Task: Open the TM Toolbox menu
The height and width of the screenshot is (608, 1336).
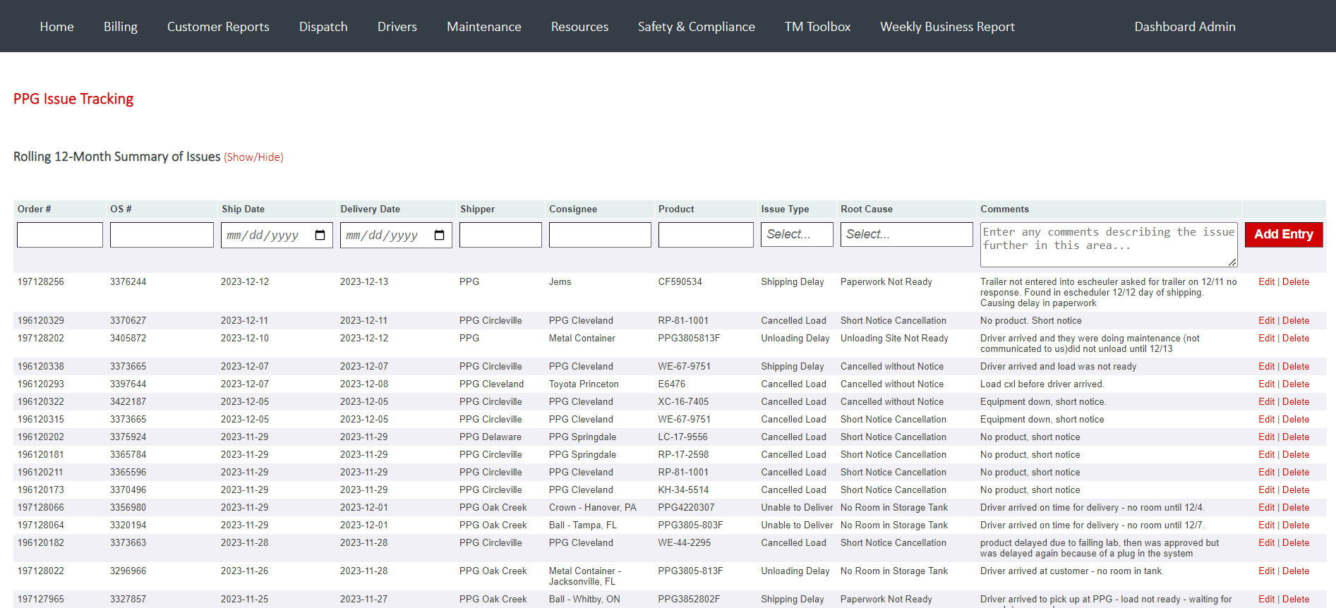Action: (x=817, y=27)
